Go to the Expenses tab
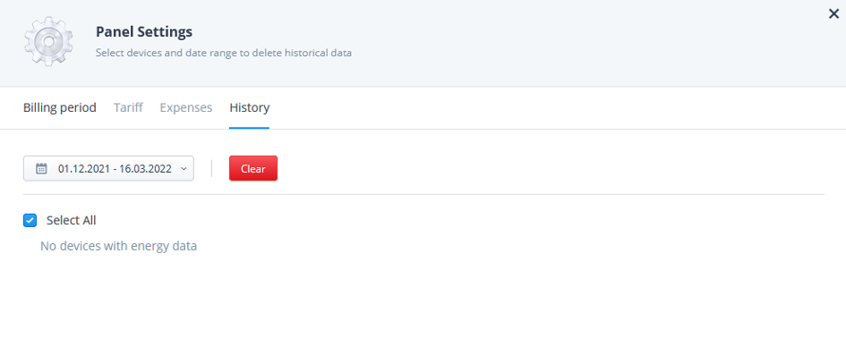846x363 pixels. coord(186,107)
